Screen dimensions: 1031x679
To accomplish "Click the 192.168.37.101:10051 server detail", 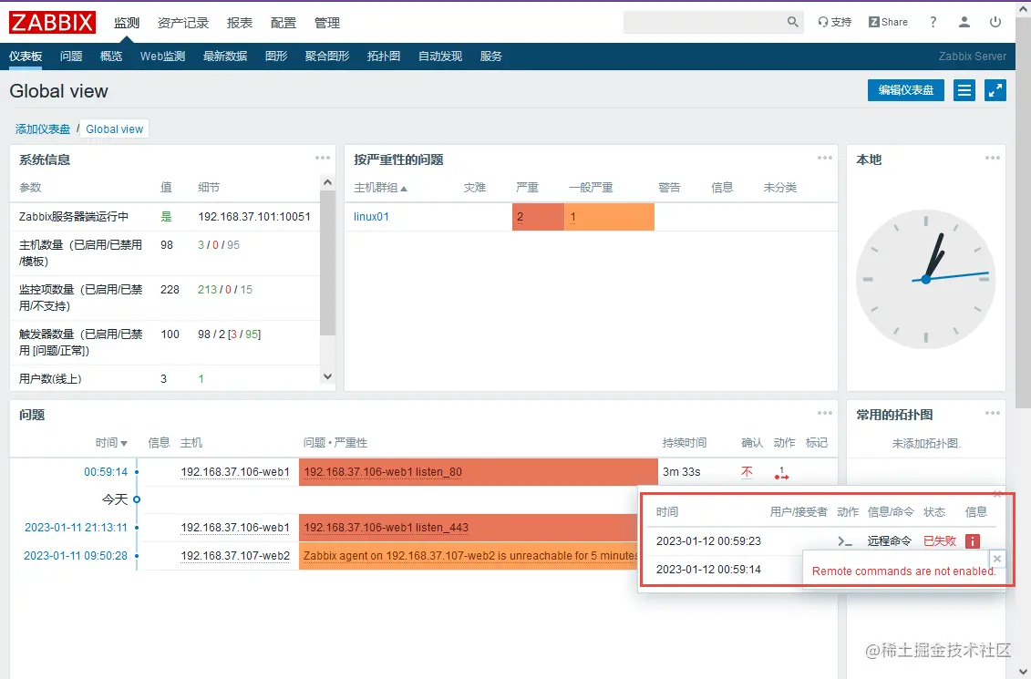I will pyautogui.click(x=254, y=216).
